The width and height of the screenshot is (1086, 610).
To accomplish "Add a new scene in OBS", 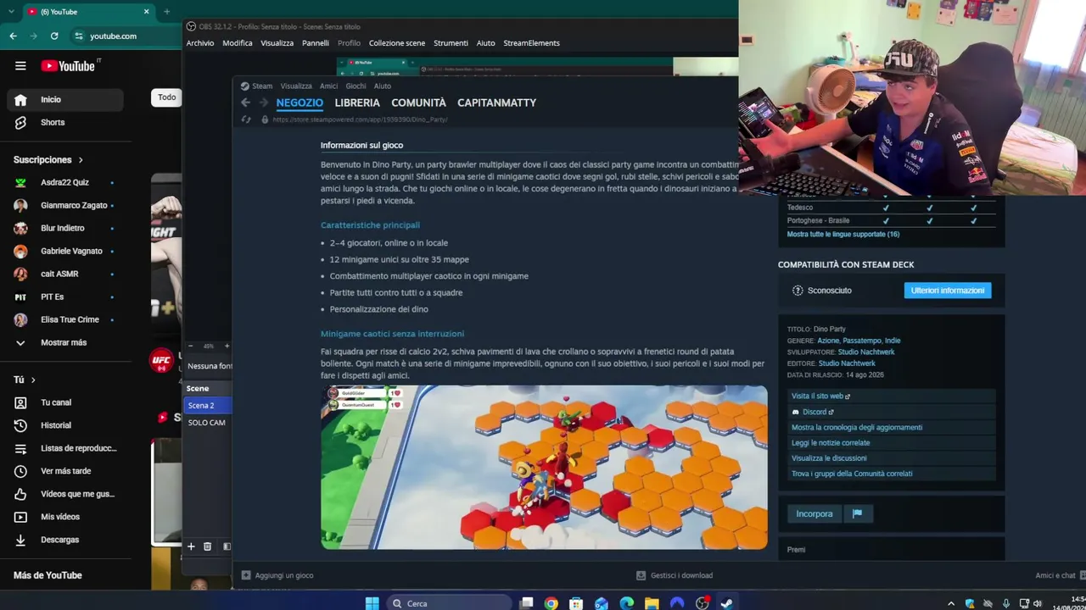I will click(x=191, y=546).
